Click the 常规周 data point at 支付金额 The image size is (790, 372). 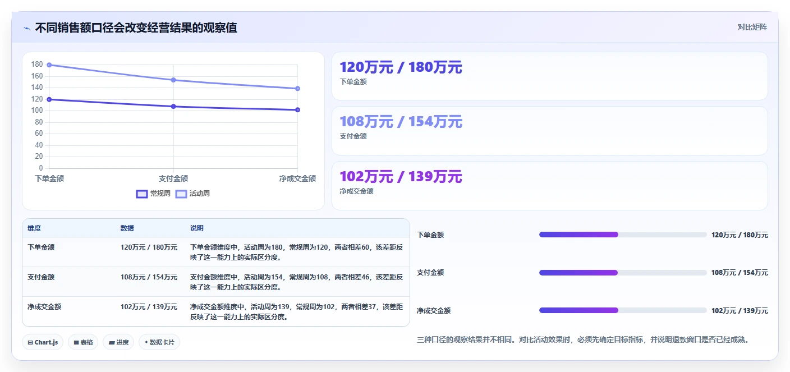(x=173, y=106)
